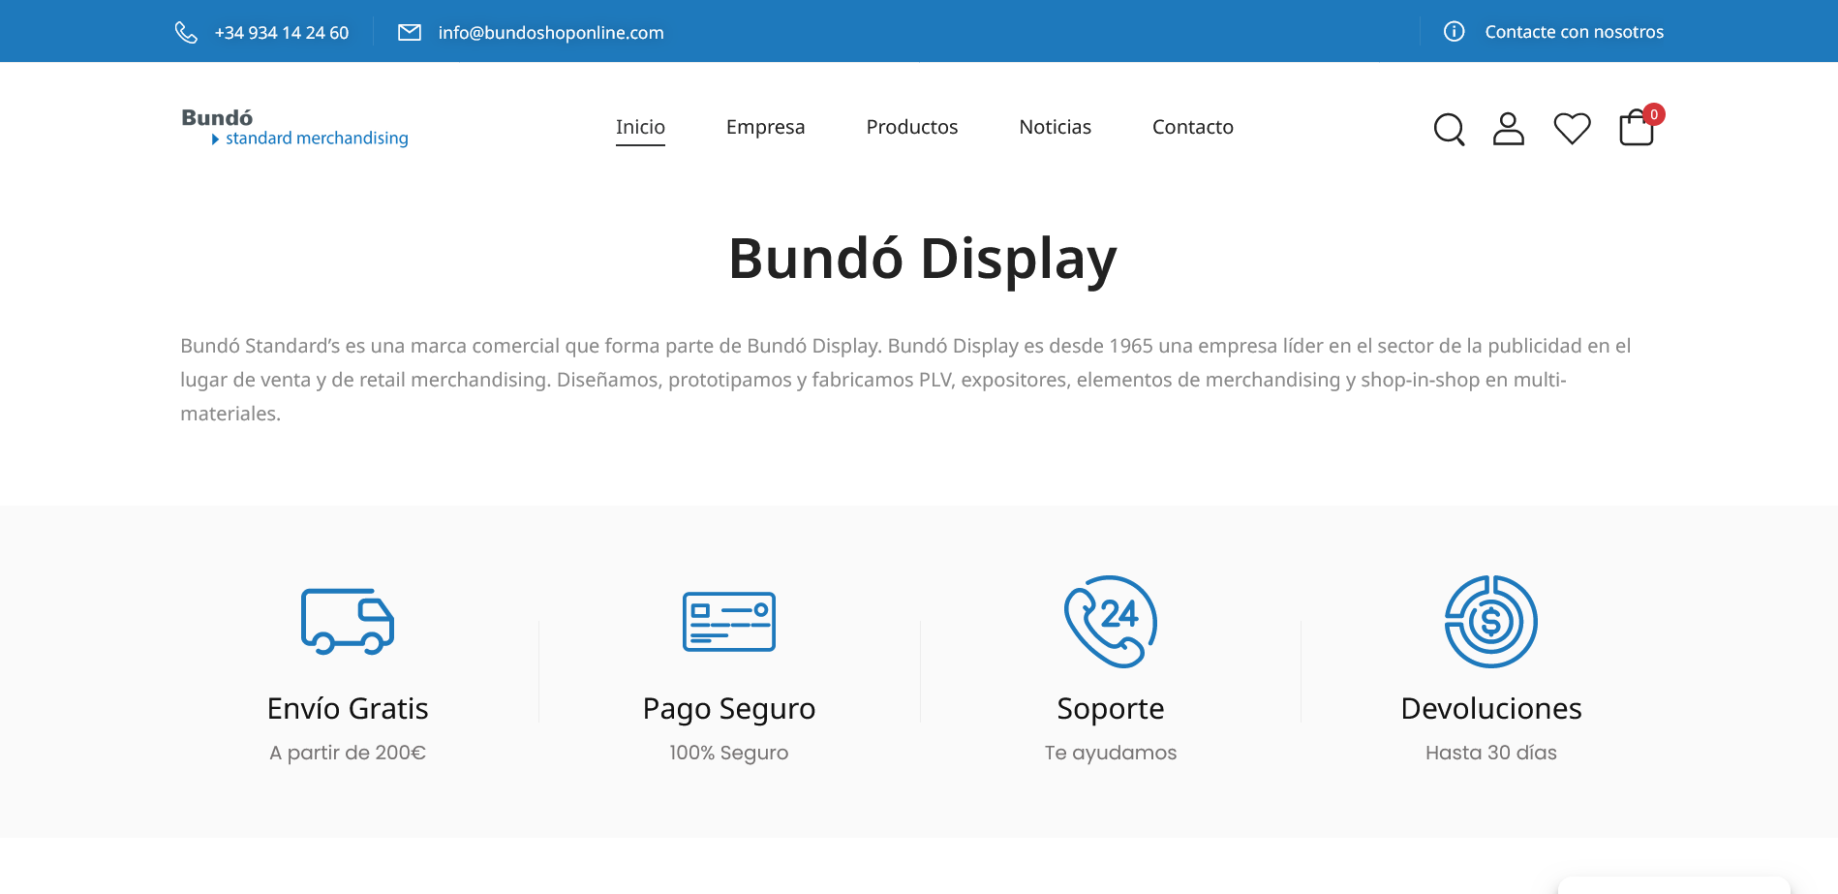The width and height of the screenshot is (1838, 894).
Task: Open the shopping bag cart icon
Action: pyautogui.click(x=1637, y=128)
